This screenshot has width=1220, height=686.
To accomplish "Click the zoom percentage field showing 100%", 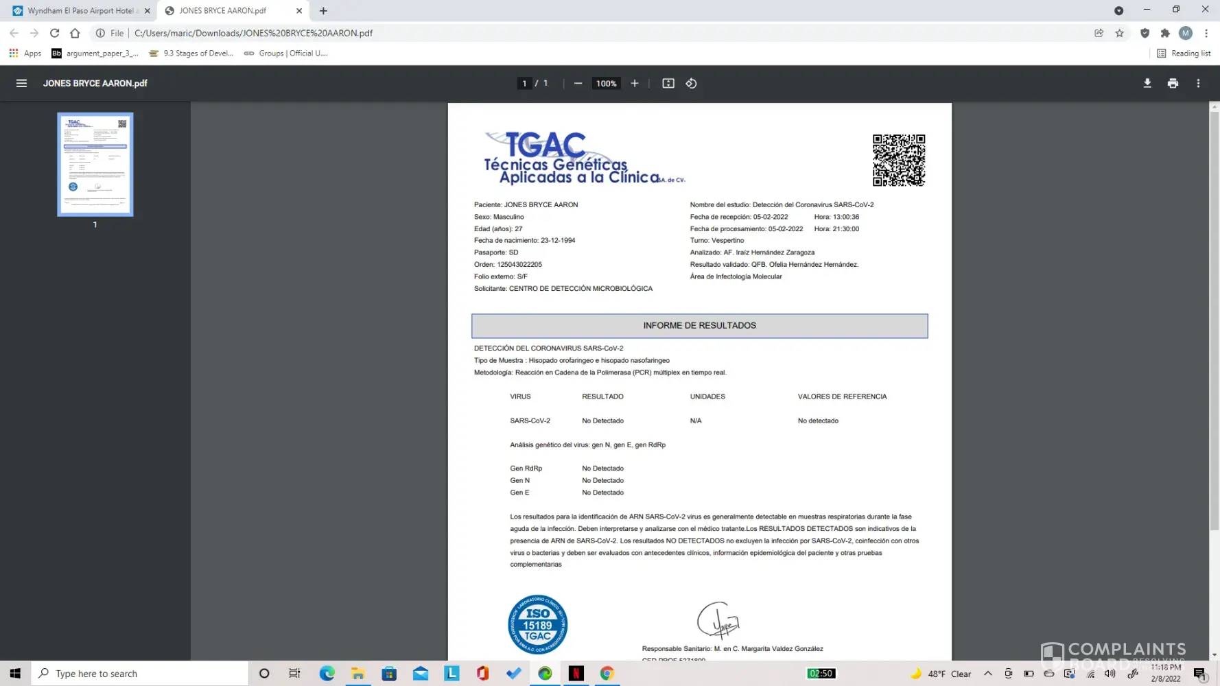I will (x=606, y=83).
